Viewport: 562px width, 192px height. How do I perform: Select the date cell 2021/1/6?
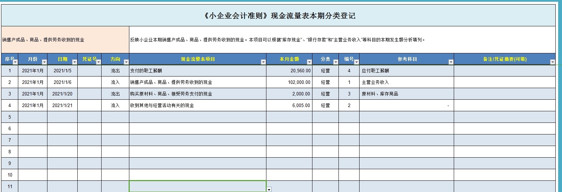(62, 82)
